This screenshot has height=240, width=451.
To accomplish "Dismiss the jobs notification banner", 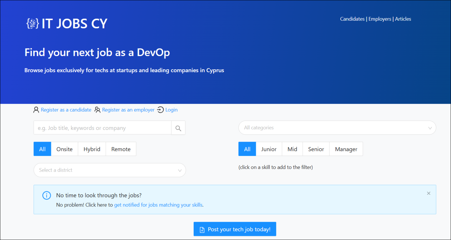I will point(428,193).
